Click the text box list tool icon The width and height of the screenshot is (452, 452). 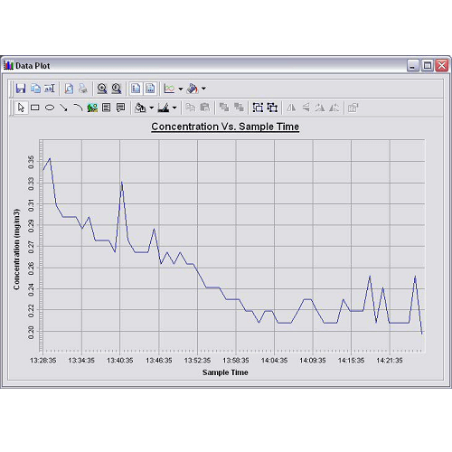coord(106,108)
